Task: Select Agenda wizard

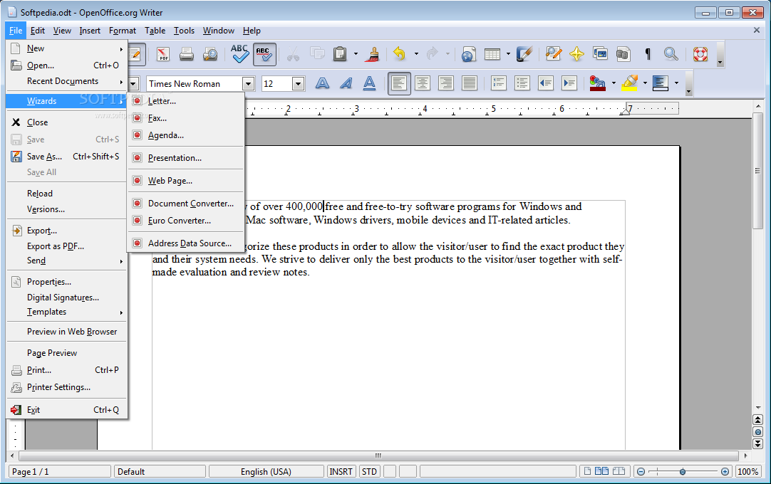Action: point(186,135)
